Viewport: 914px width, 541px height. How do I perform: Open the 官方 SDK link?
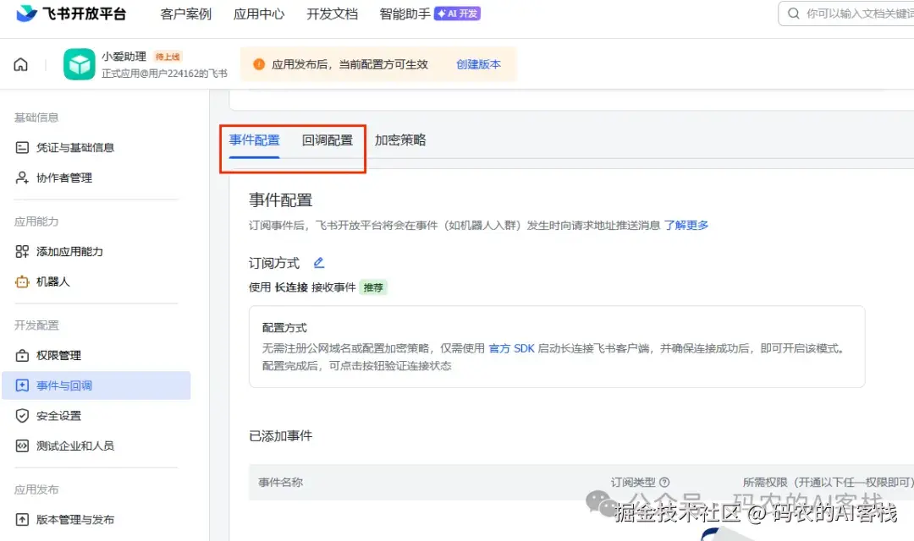pyautogui.click(x=511, y=348)
